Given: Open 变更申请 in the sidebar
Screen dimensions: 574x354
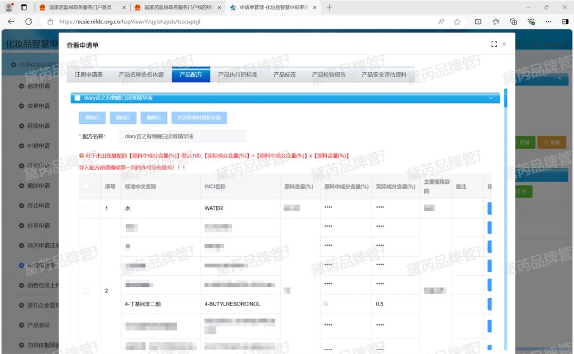Looking at the screenshot, I should tap(38, 106).
